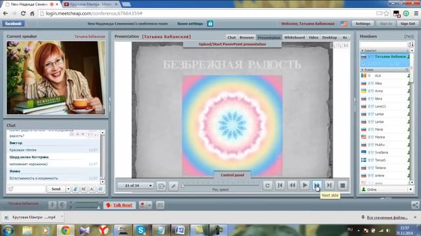Open Skype from the Windows taskbar
Image resolution: width=421 pixels, height=236 pixels.
140,230
